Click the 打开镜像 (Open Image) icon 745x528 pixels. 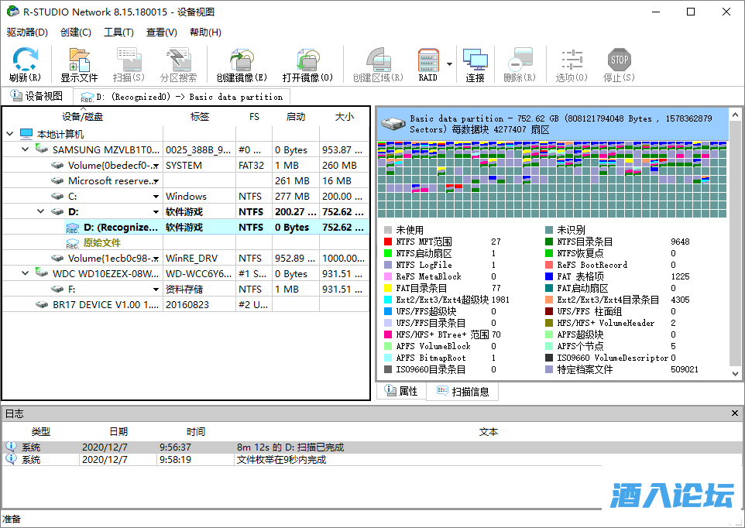[307, 60]
